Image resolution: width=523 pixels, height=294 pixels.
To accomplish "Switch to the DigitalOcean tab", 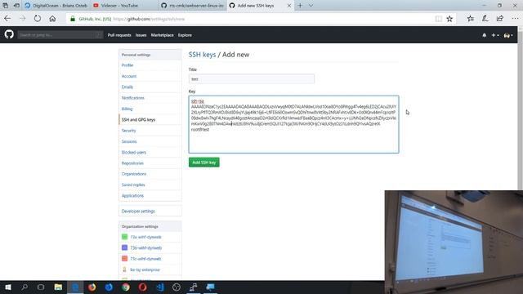I will [56, 6].
